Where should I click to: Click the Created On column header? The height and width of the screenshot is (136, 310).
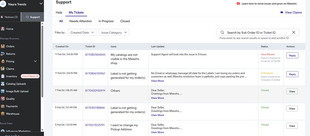pos(62,47)
